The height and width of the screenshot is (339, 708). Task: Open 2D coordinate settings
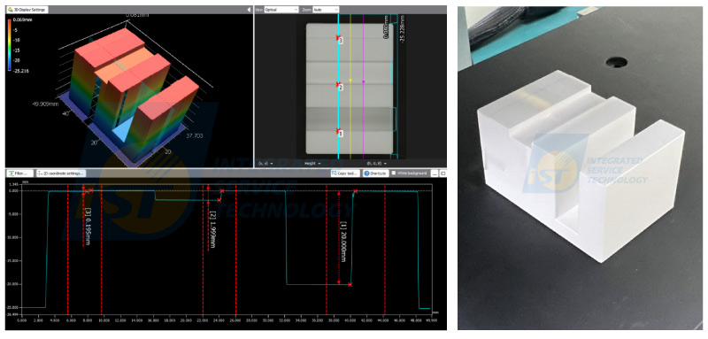pyautogui.click(x=60, y=173)
